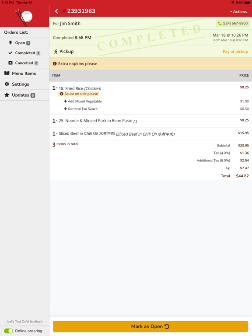Open the Open orders list
The width and height of the screenshot is (252, 336).
[24, 43]
